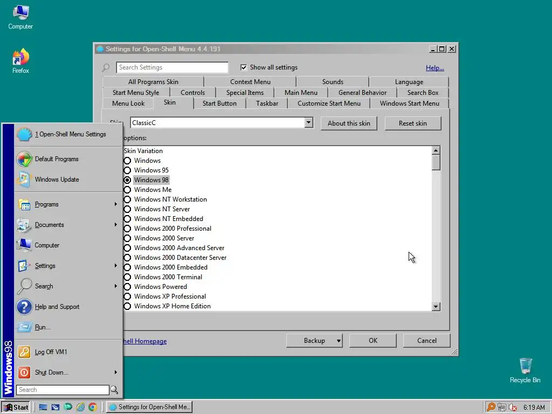Viewport: 552px width, 414px height.
Task: Open the Help... link
Action: pyautogui.click(x=435, y=68)
